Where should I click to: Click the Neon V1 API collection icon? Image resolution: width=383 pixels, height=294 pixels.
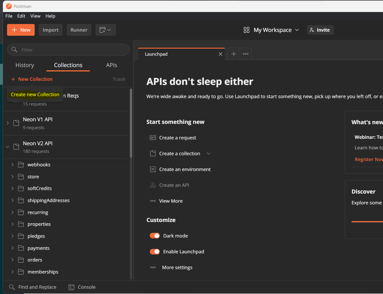point(16,123)
